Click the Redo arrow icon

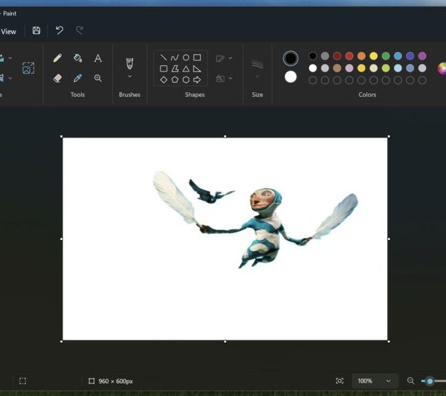(x=80, y=30)
